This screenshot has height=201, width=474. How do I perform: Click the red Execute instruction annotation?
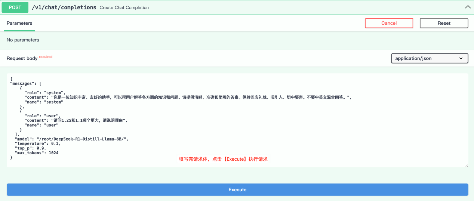(x=223, y=159)
